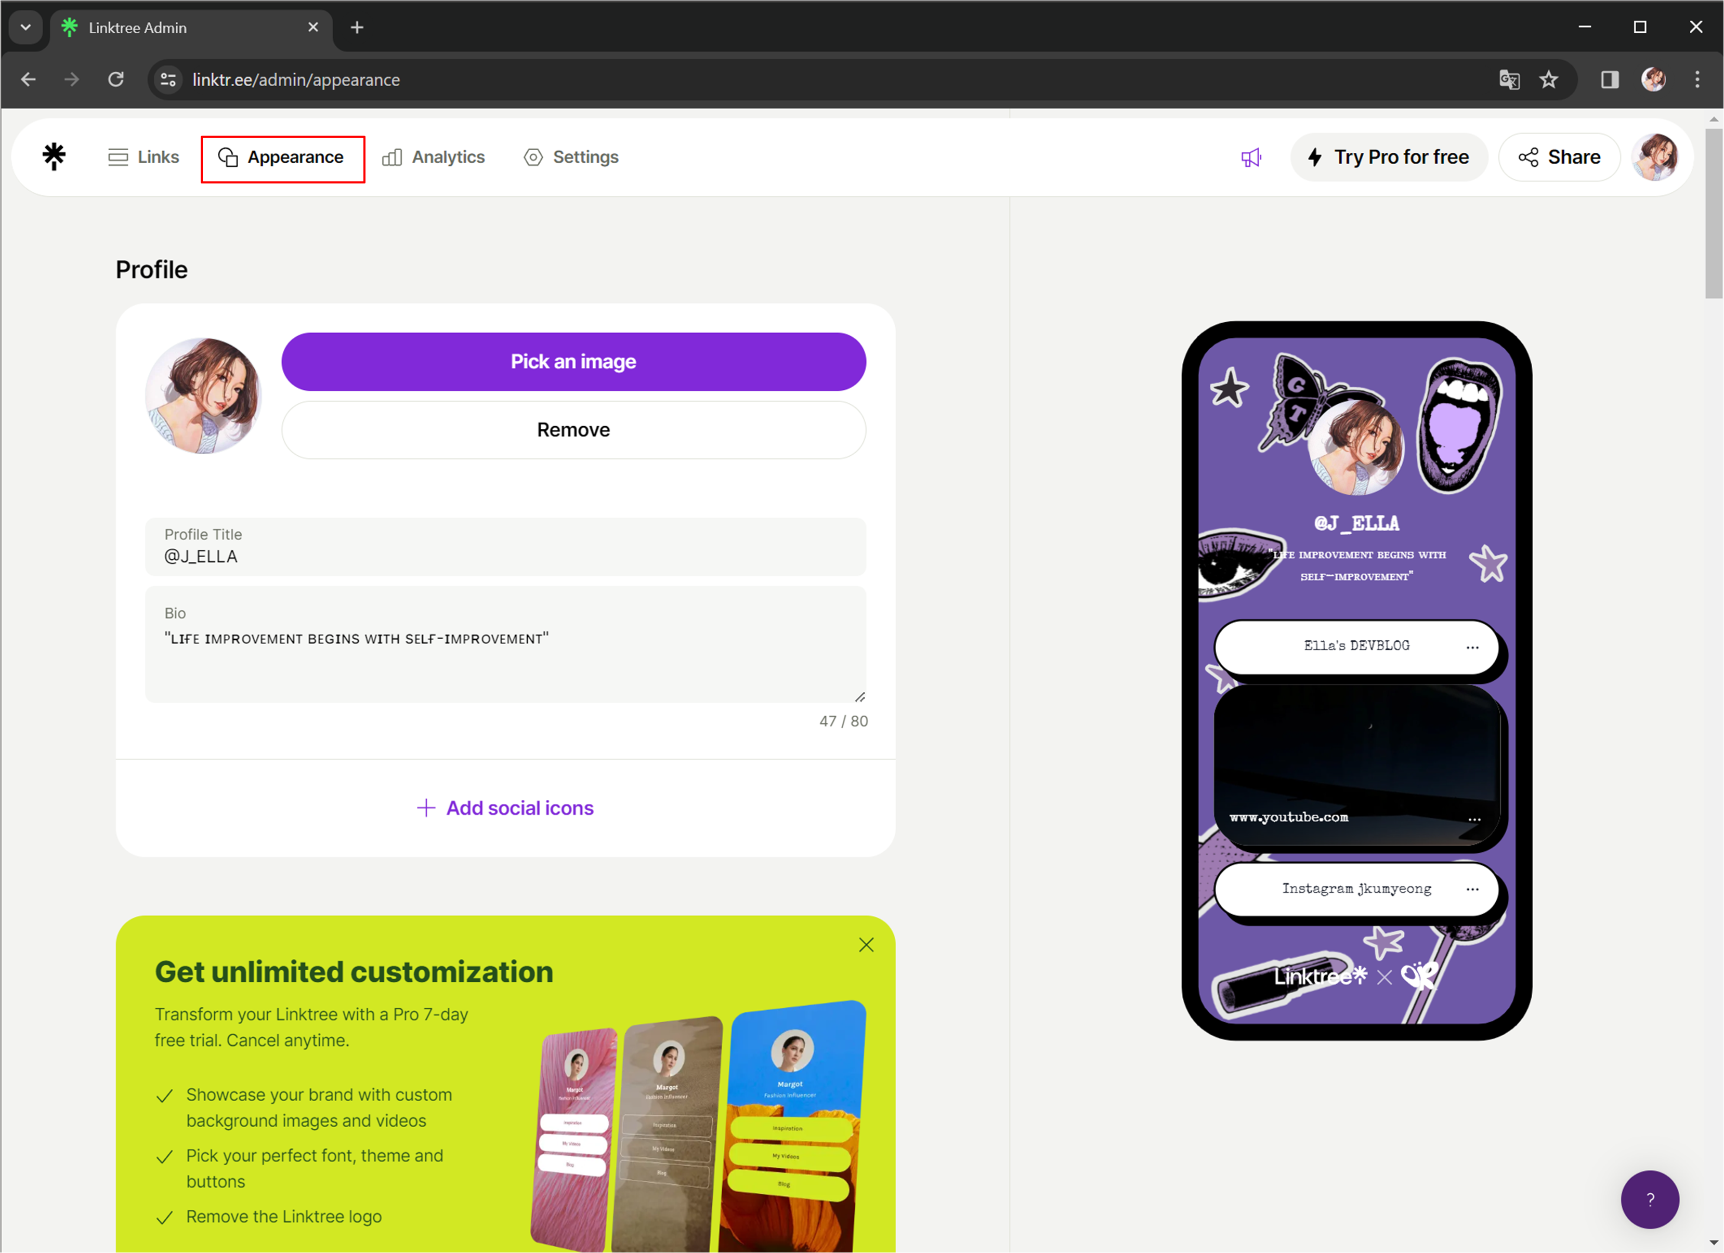Image resolution: width=1724 pixels, height=1253 pixels.
Task: View site information icon in address bar
Action: tap(169, 80)
